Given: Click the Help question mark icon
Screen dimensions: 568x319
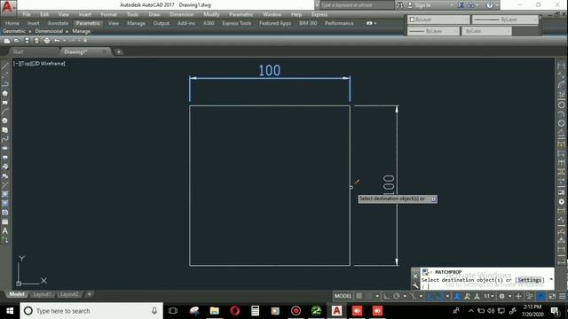Looking at the screenshot, I should pyautogui.click(x=490, y=5).
